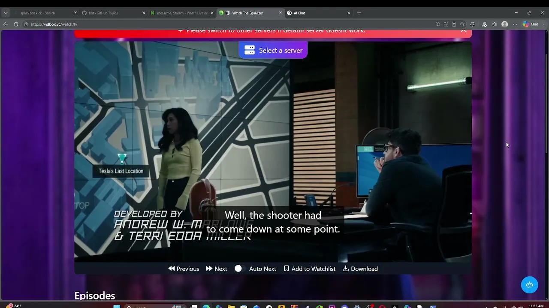Open the taskbar clock showing 11:55 AM
Image resolution: width=549 pixels, height=308 pixels.
[x=536, y=306]
